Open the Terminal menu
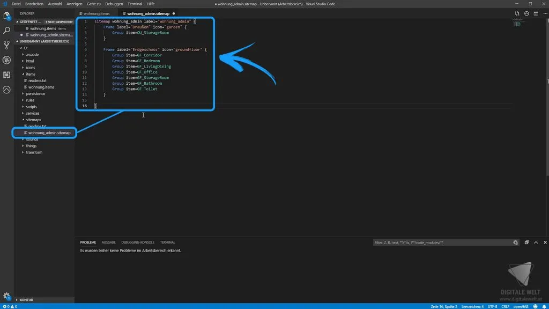The height and width of the screenshot is (309, 549). (x=135, y=4)
